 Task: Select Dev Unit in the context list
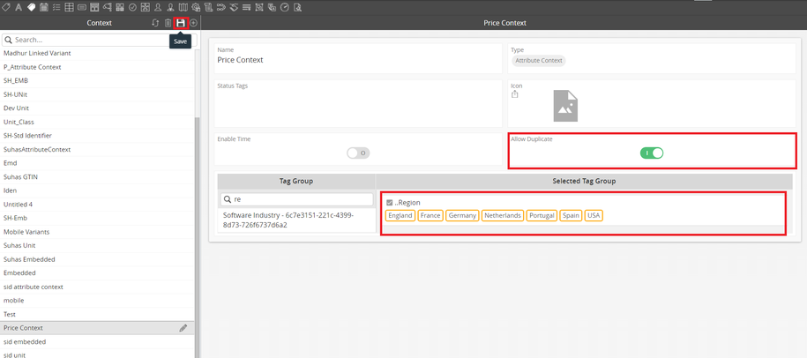coord(97,108)
